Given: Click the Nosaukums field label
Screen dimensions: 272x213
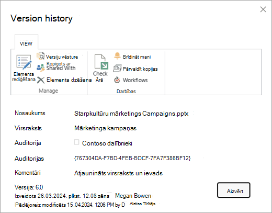Looking at the screenshot, I should pos(30,113).
